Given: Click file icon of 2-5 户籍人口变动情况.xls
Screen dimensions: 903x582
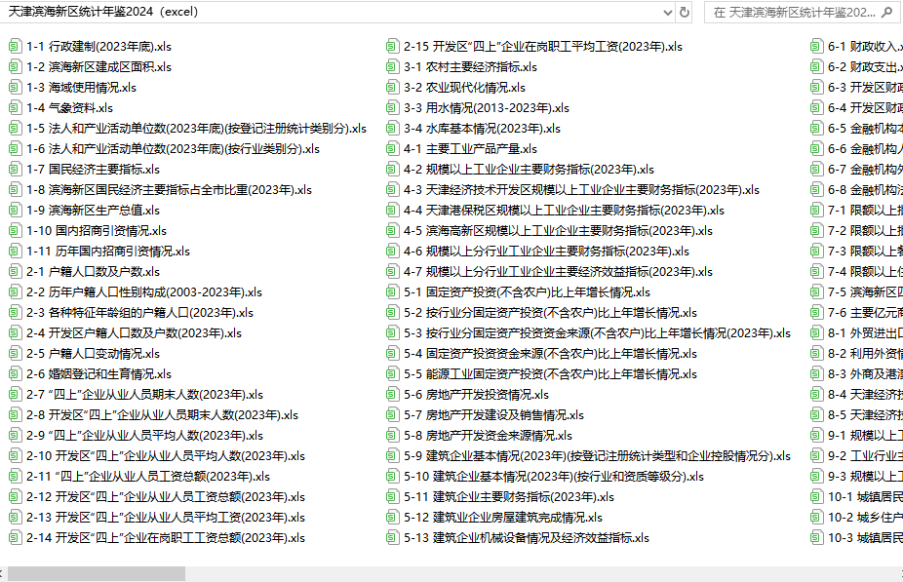Looking at the screenshot, I should [16, 354].
